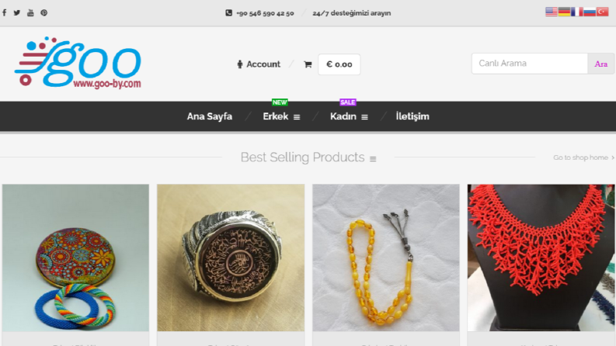Switch language with the German flag

pyautogui.click(x=564, y=12)
